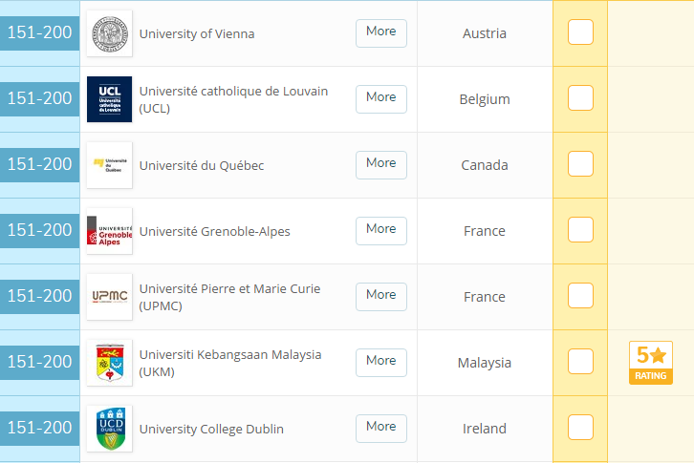Expand More for University College Dublin
This screenshot has height=463, width=694.
(380, 428)
